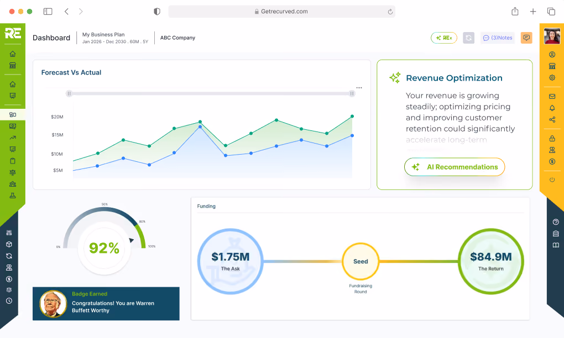Image resolution: width=564 pixels, height=338 pixels.
Task: Click the browser back arrow
Action: 66,12
